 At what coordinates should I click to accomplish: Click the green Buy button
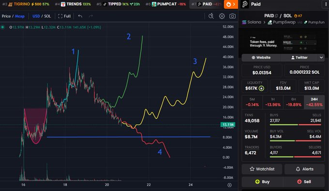262,182
